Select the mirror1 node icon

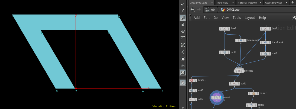(x=253, y=93)
